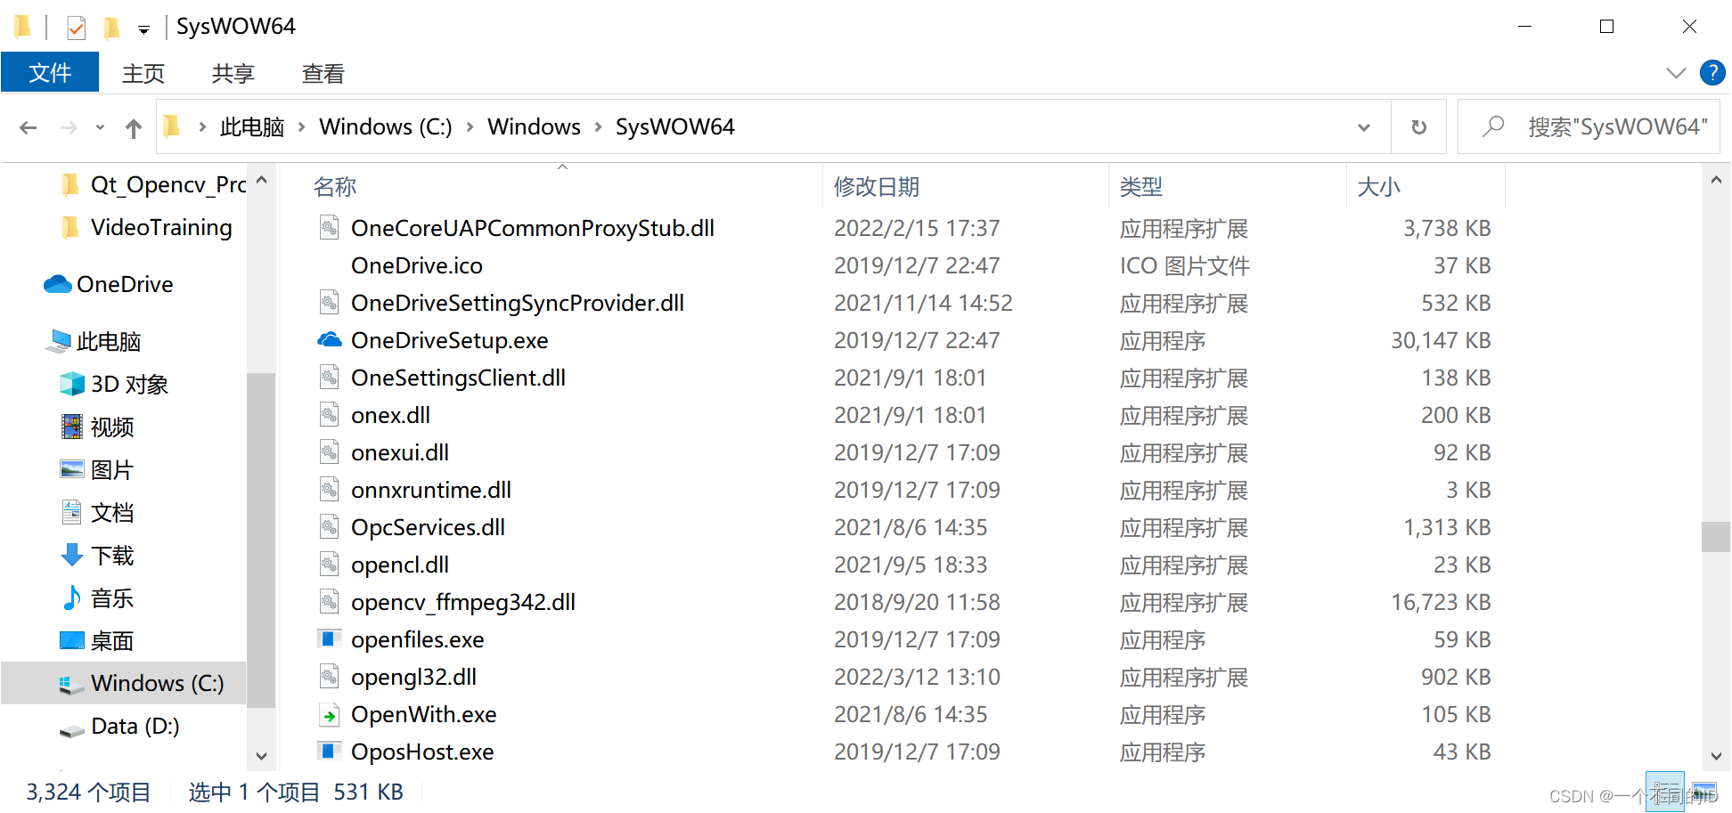This screenshot has width=1732, height=813.
Task: Switch to details view in status bar
Action: point(1665,792)
